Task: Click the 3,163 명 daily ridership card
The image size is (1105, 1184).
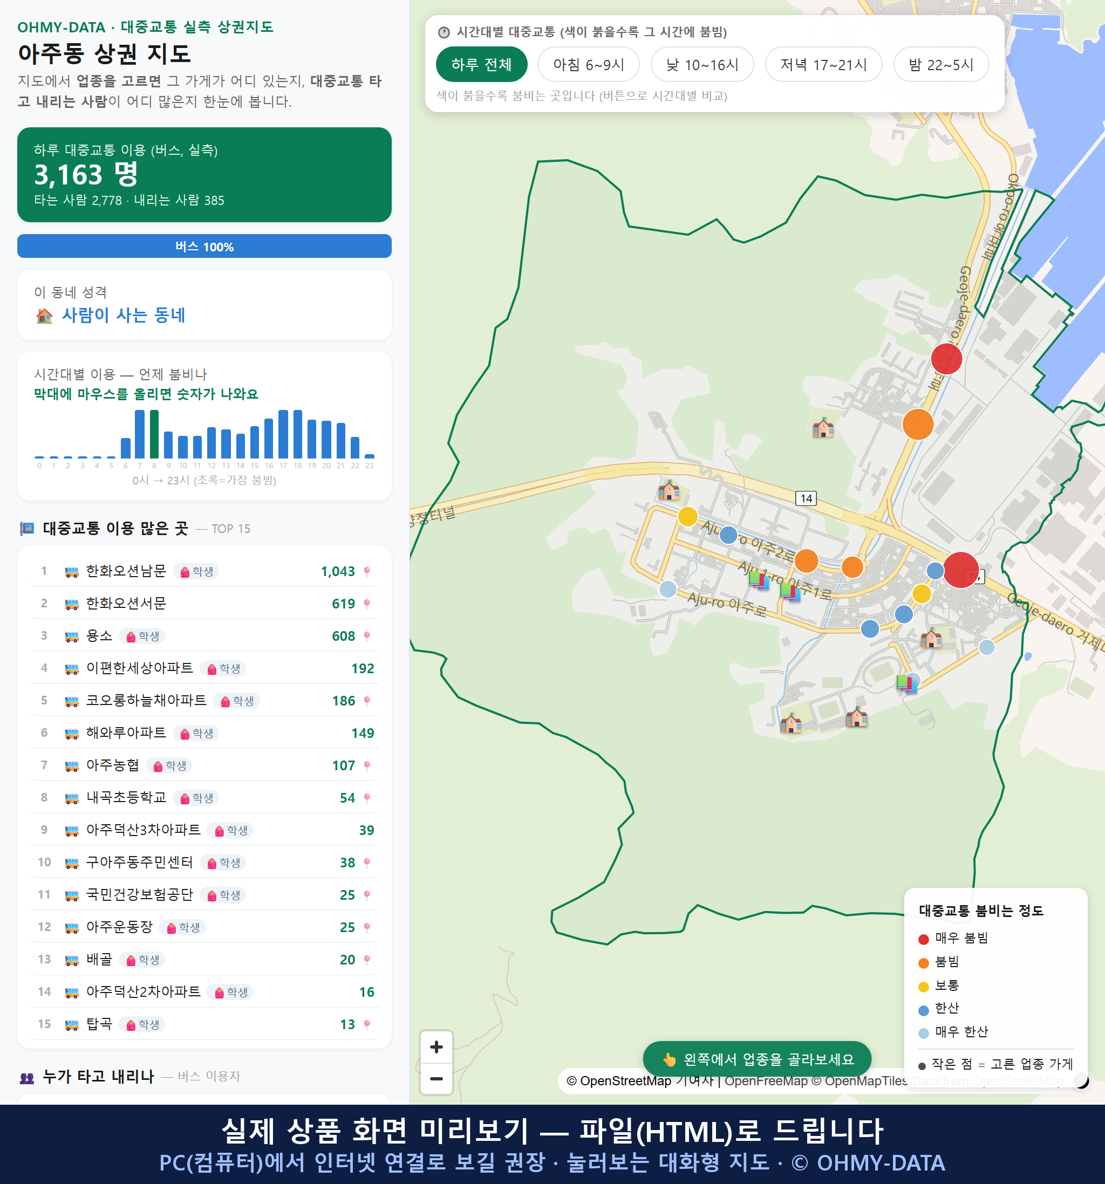Action: (204, 175)
